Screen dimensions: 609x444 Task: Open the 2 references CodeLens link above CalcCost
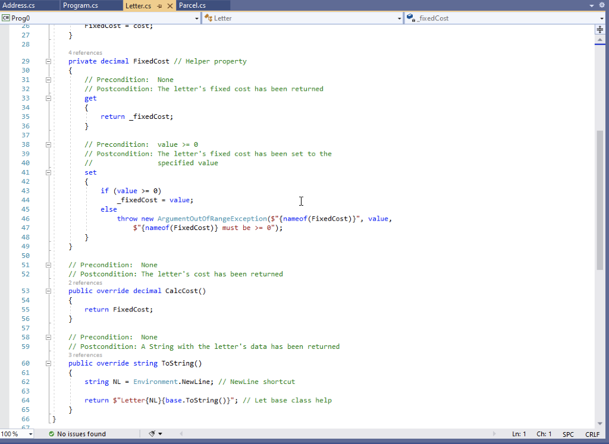[86, 282]
